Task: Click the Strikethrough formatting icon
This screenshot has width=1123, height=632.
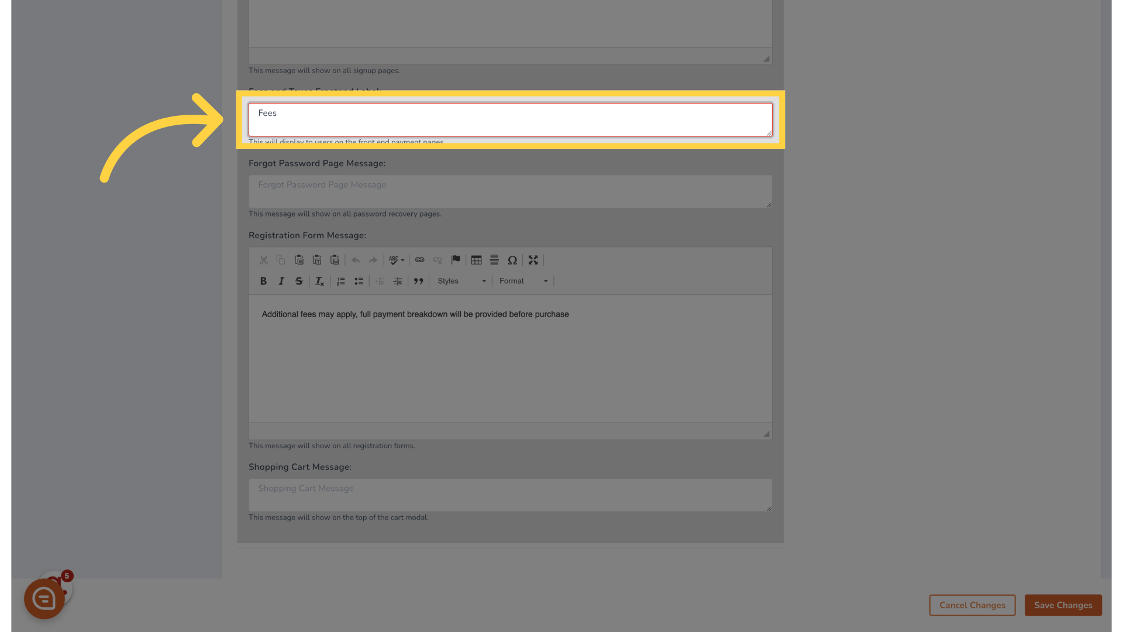Action: click(298, 280)
